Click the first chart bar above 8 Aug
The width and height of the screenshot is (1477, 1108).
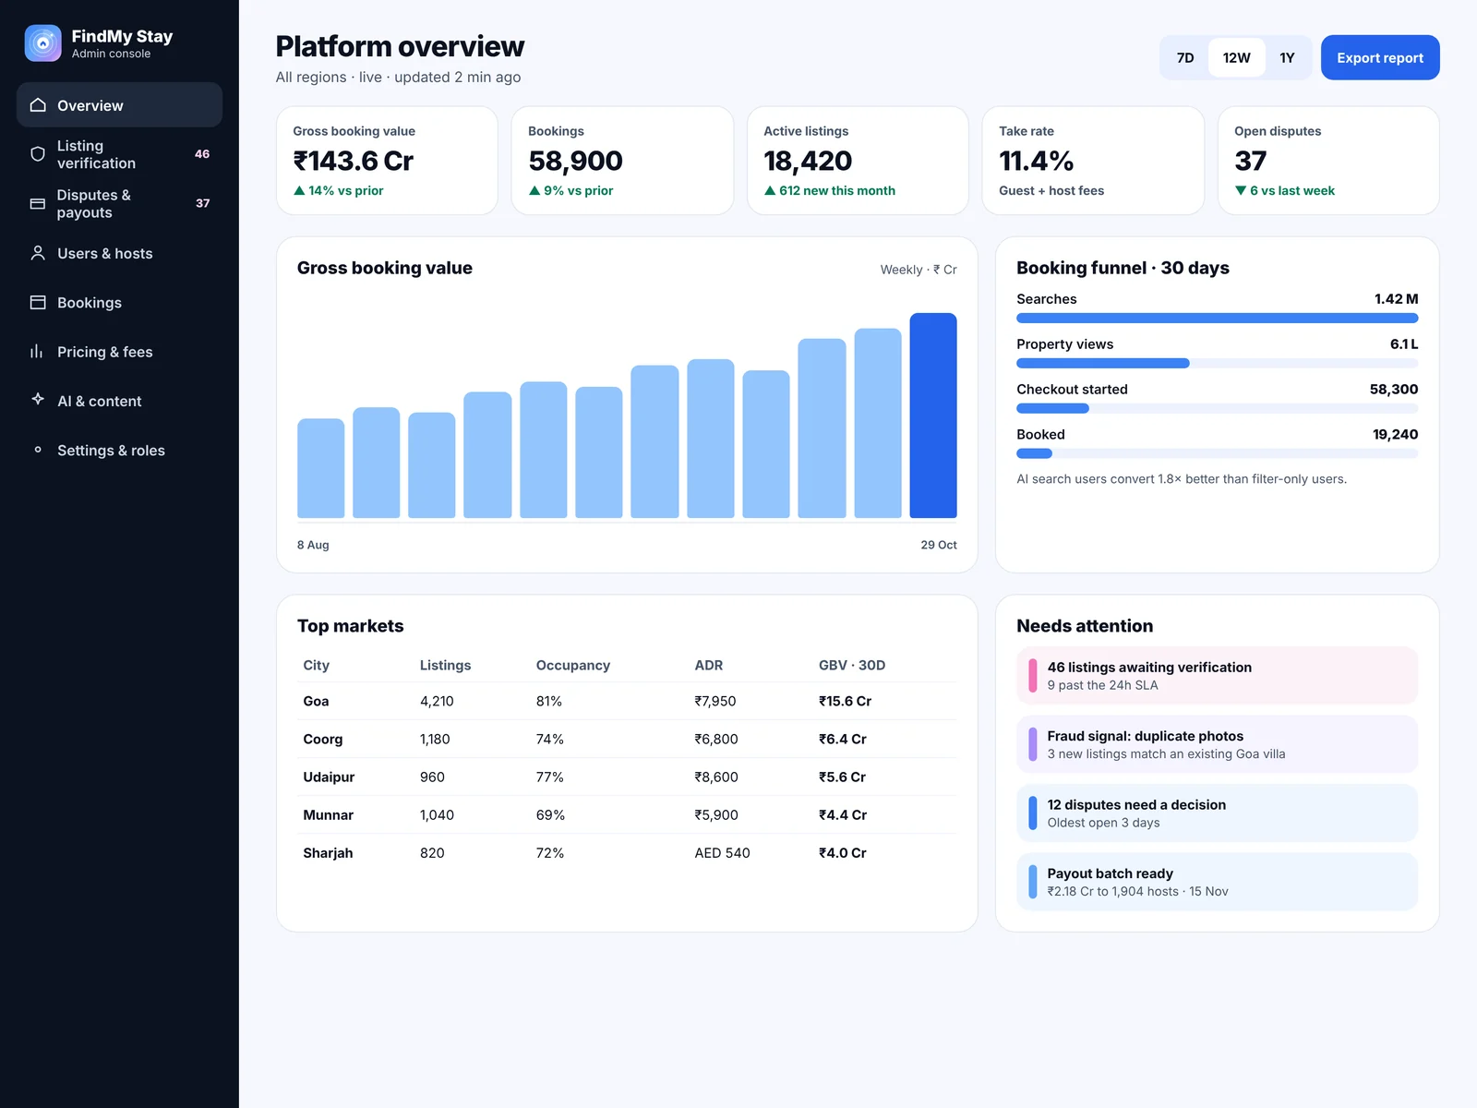[320, 468]
